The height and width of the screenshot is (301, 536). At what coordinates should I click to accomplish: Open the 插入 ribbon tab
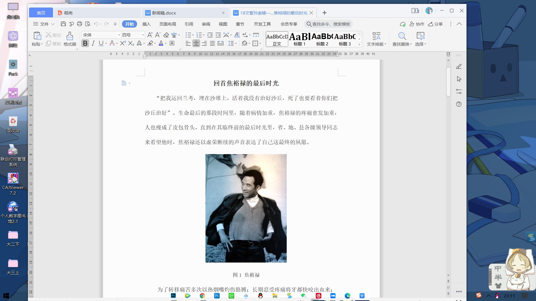pos(146,24)
